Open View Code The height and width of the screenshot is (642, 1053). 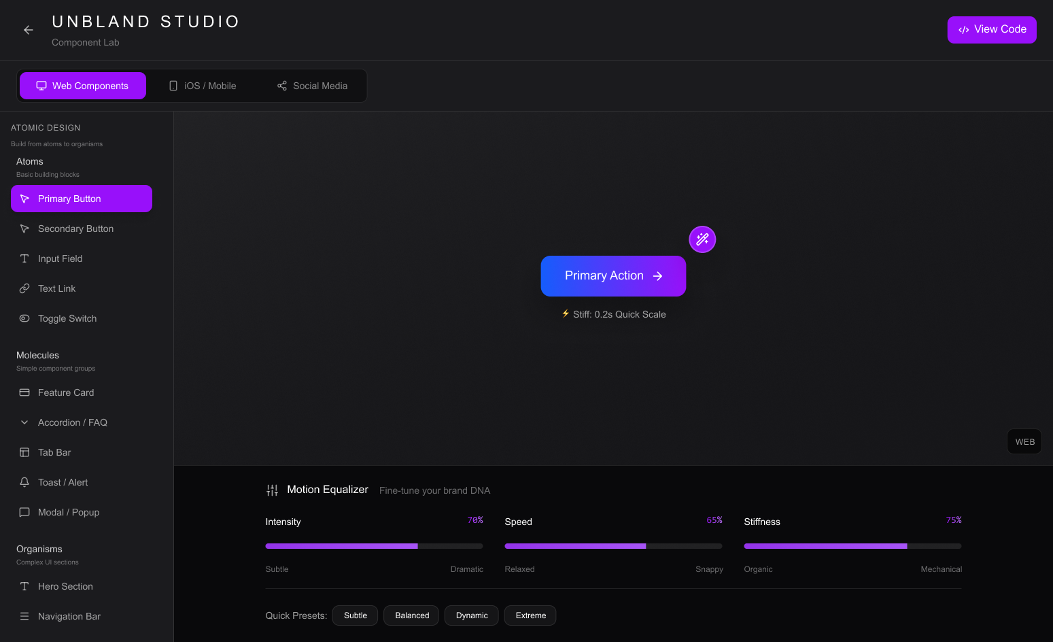point(992,30)
